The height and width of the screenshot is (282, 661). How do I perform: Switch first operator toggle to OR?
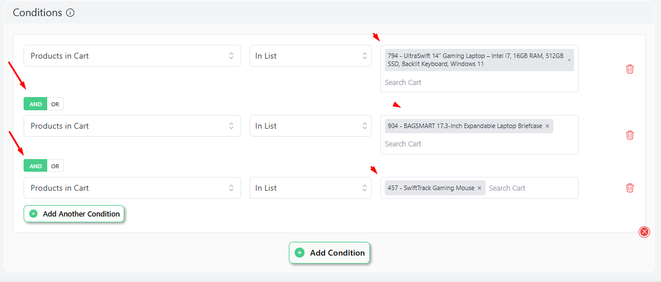coord(55,105)
